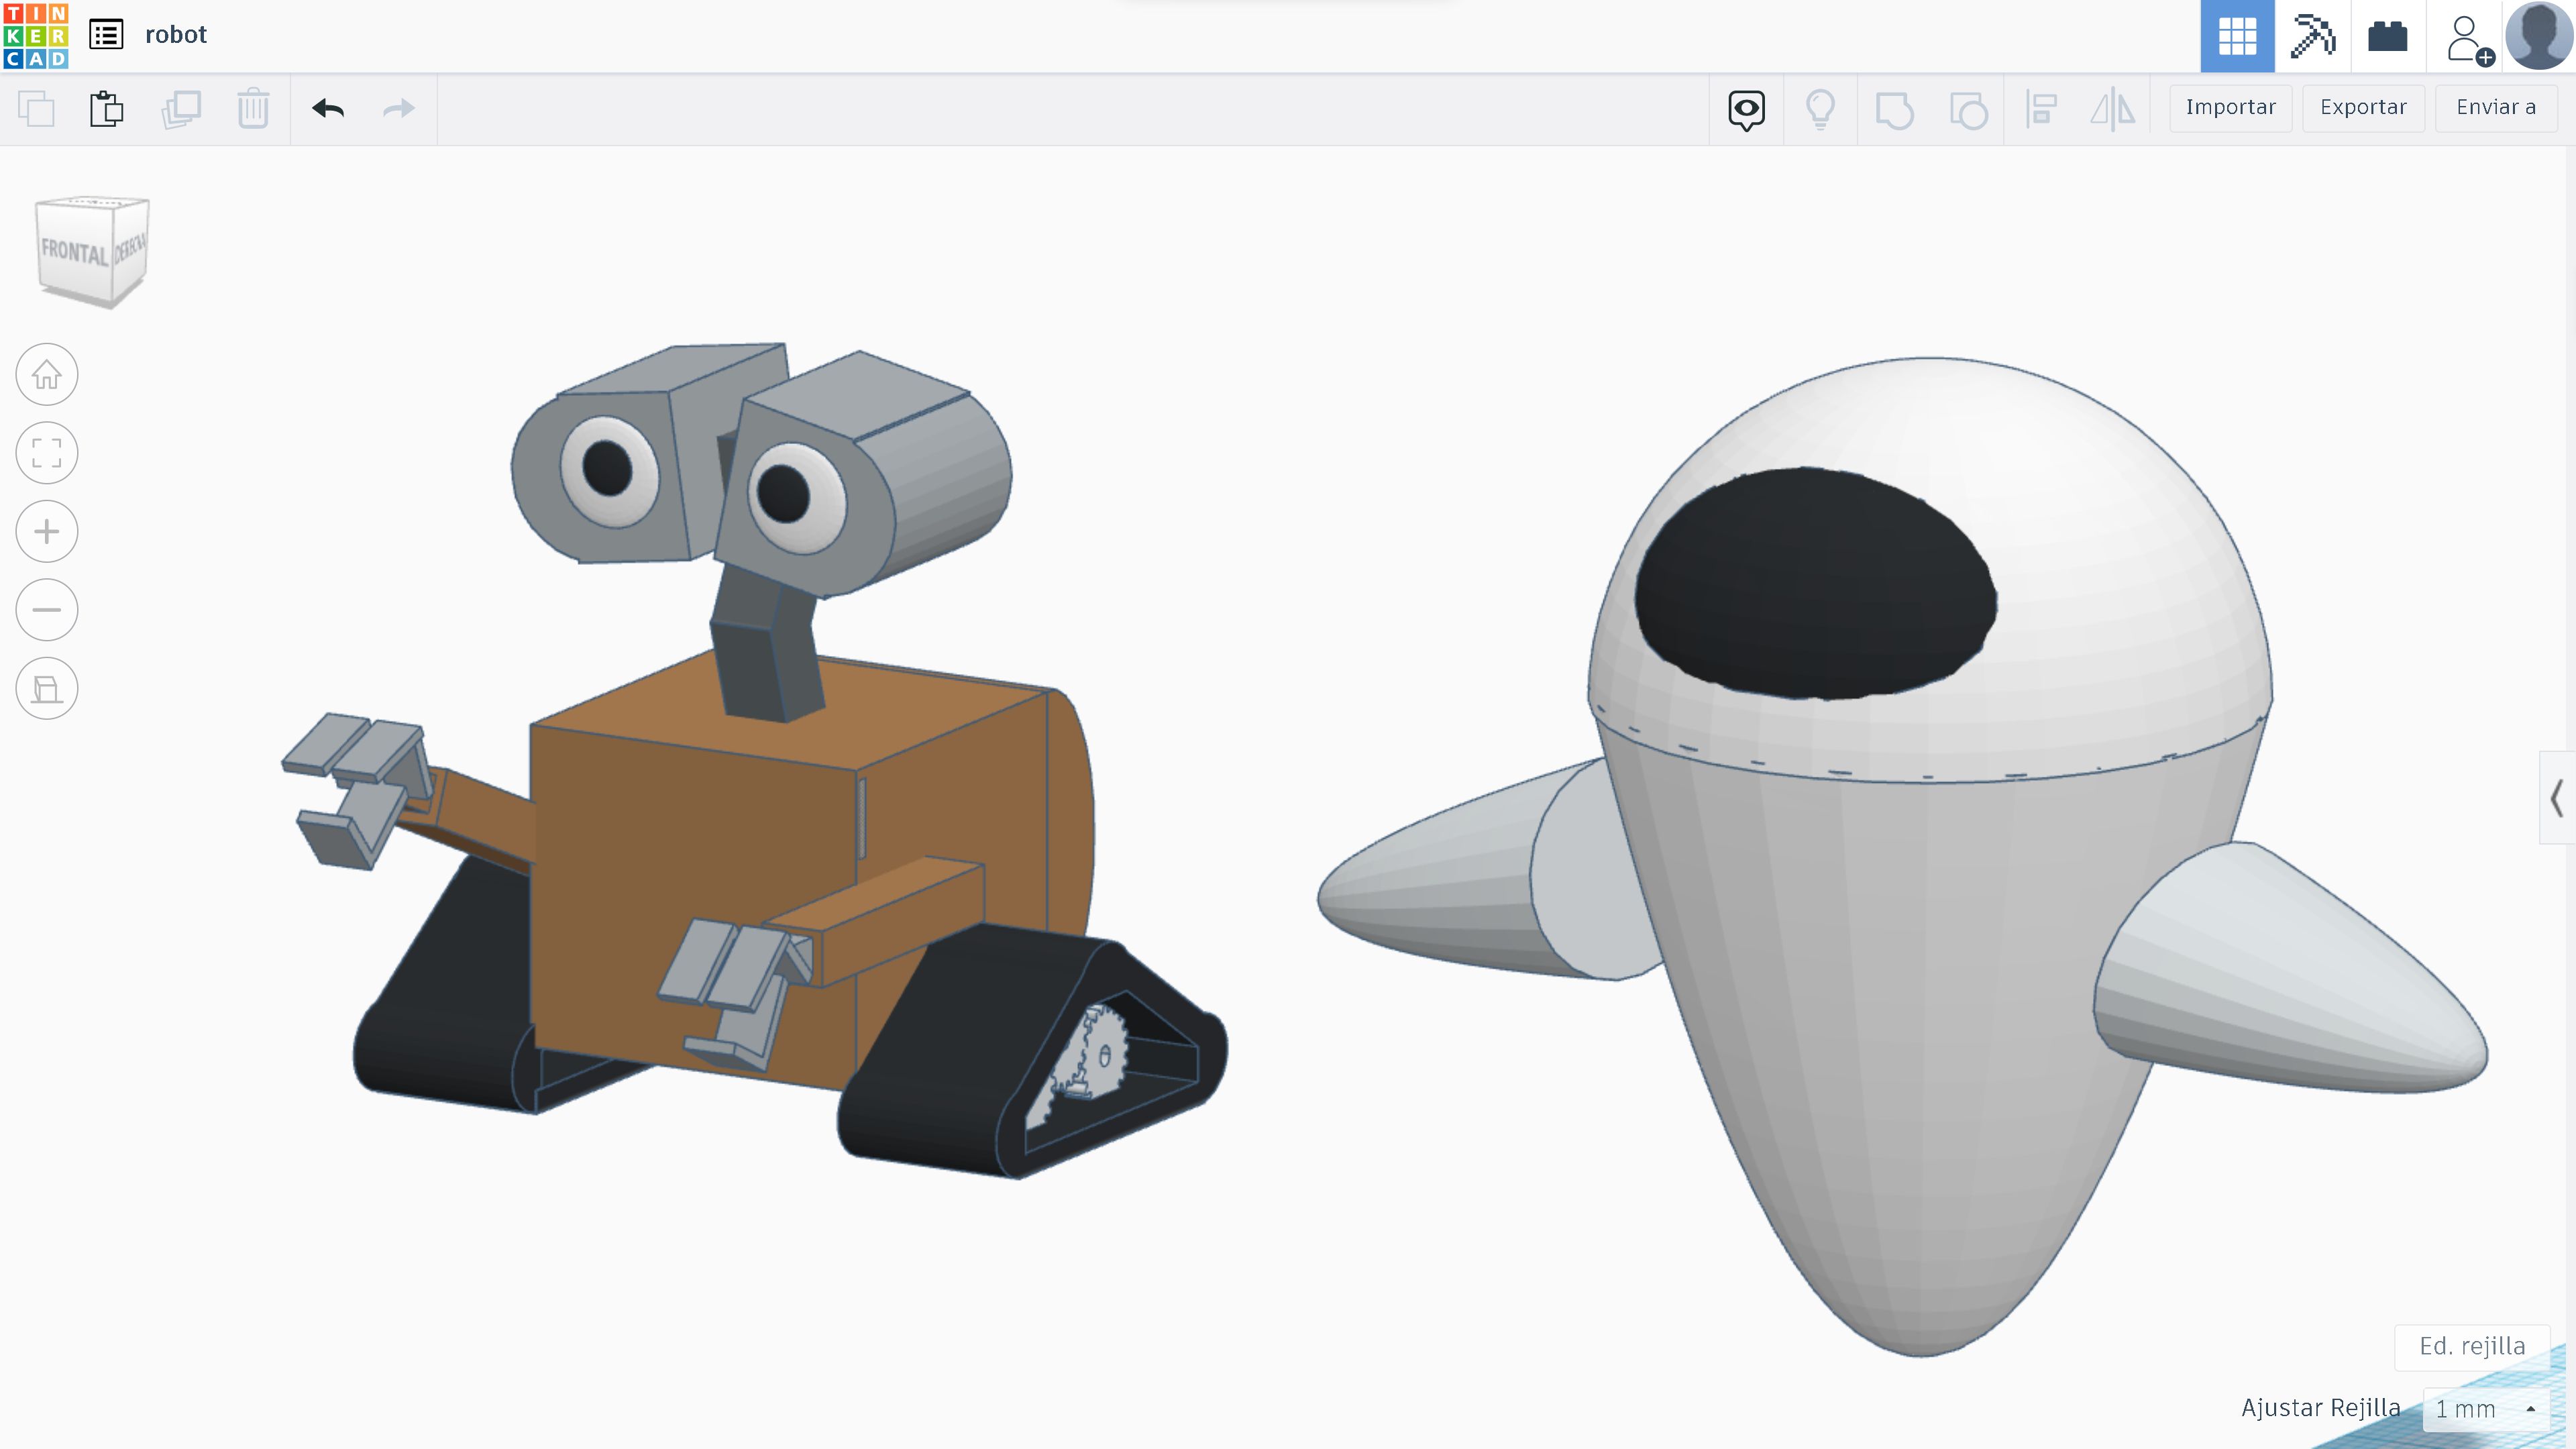Click the Enviar a button
2576x1449 pixels.
click(x=2496, y=108)
